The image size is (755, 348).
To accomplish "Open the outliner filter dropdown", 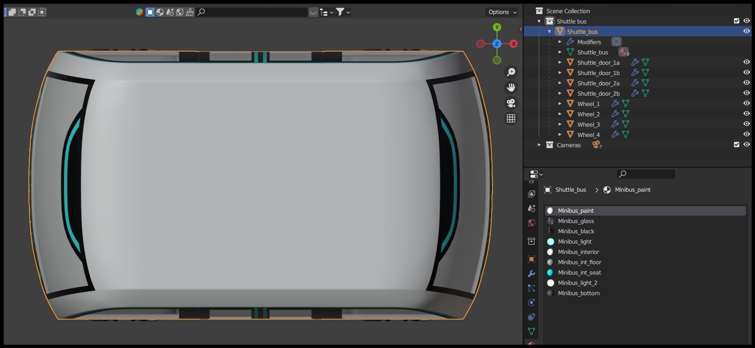I will pos(343,12).
